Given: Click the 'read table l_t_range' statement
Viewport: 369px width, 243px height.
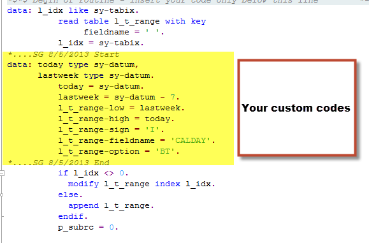Looking at the screenshot, I should pyautogui.click(x=132, y=22).
